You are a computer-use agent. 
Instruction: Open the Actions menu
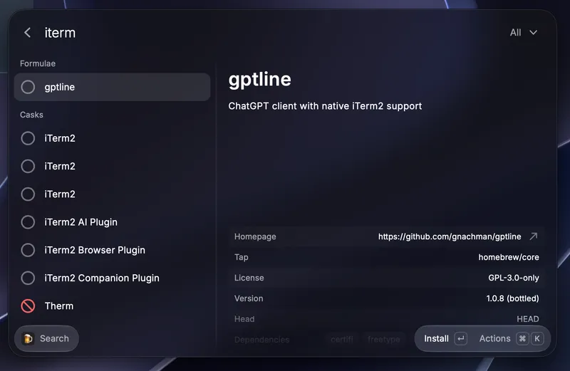[x=511, y=339]
